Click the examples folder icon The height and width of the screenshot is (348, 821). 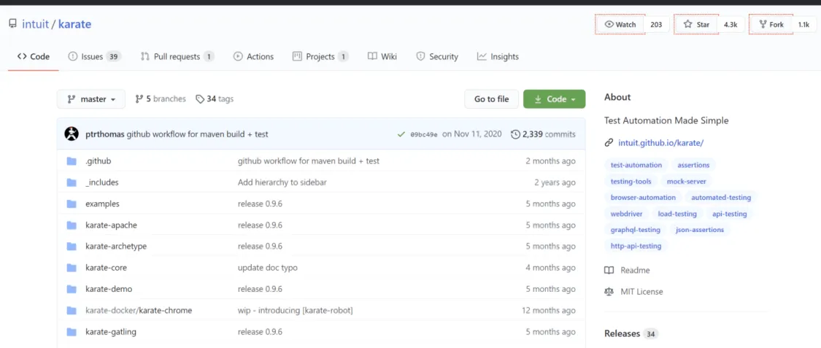[x=72, y=204]
